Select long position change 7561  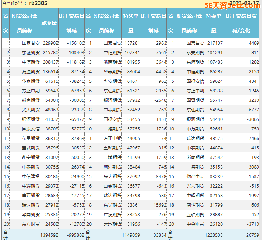pos(161,53)
